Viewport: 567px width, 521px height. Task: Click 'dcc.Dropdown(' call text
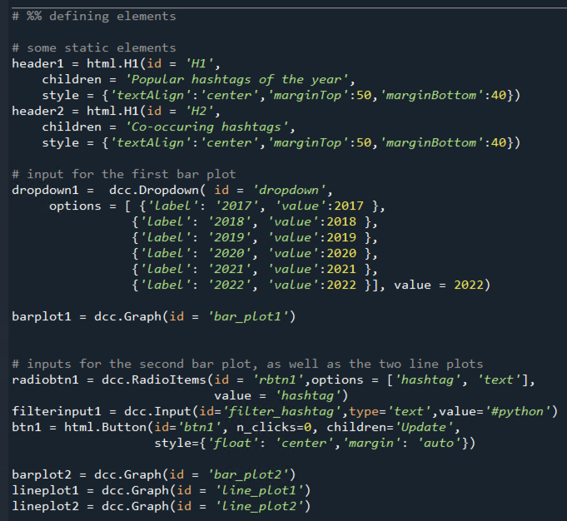click(157, 191)
